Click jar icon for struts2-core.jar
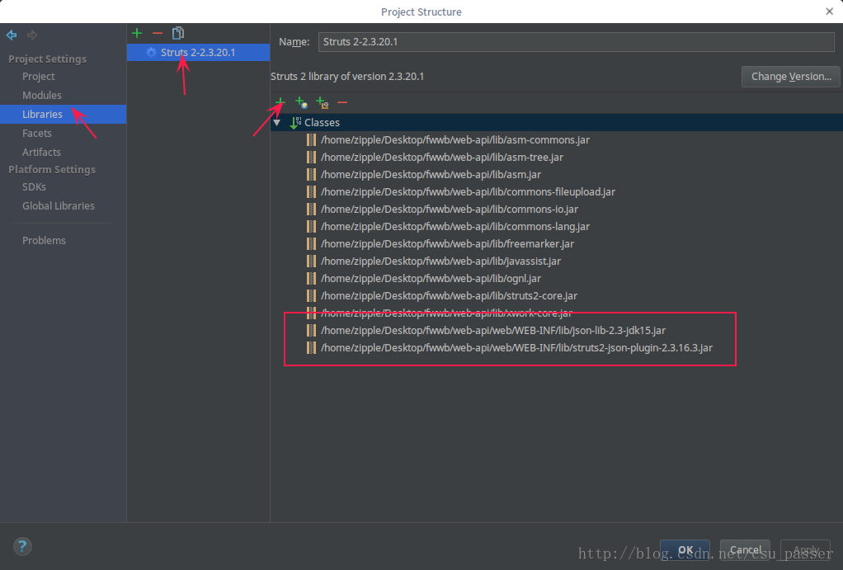Viewport: 843px width, 570px height. point(311,296)
